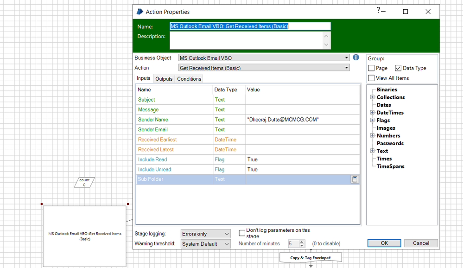
Task: Open the calculator icon in Sub Folder row
Action: coord(355,179)
